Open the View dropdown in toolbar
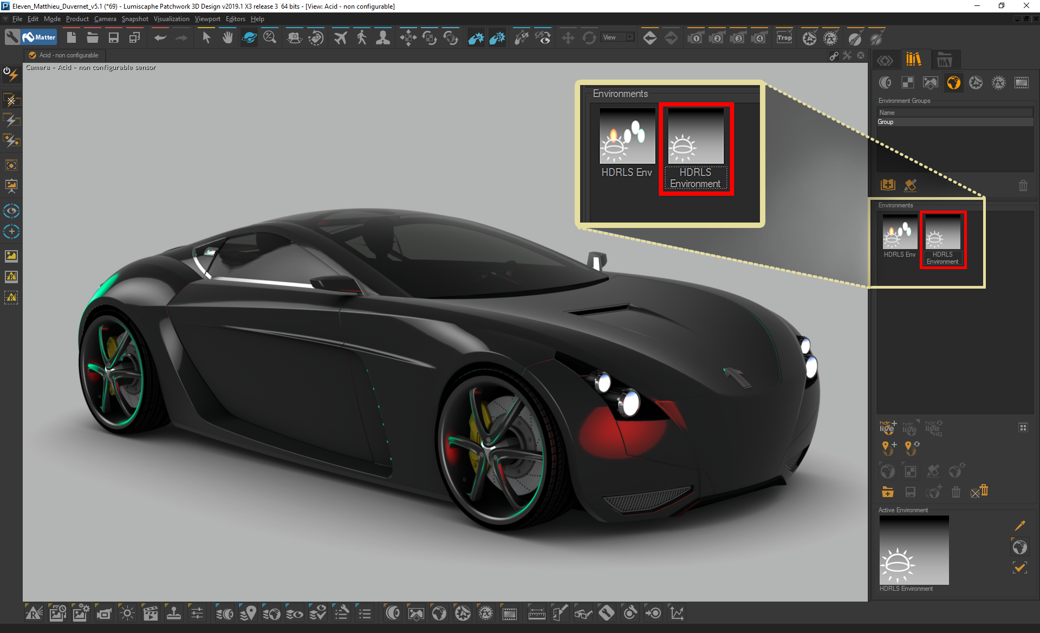Viewport: 1040px width, 633px height. pos(618,37)
